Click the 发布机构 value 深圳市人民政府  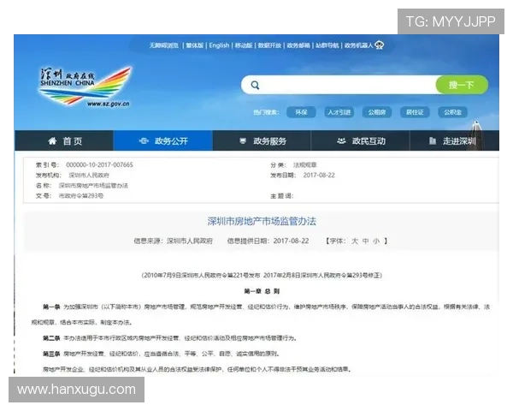(x=89, y=176)
